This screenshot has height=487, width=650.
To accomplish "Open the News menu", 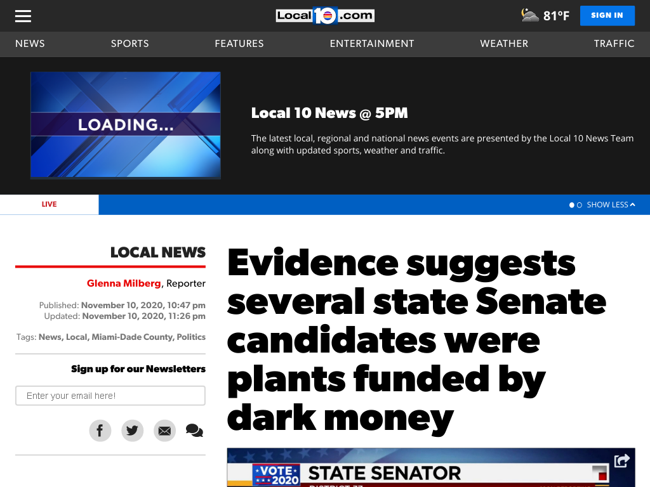I will tap(30, 44).
